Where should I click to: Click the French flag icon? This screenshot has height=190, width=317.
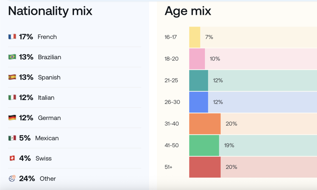click(x=12, y=37)
